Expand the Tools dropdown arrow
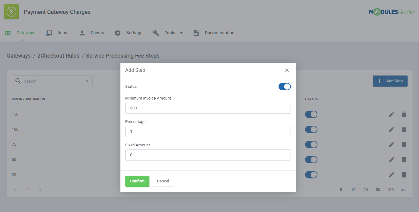 click(x=181, y=33)
